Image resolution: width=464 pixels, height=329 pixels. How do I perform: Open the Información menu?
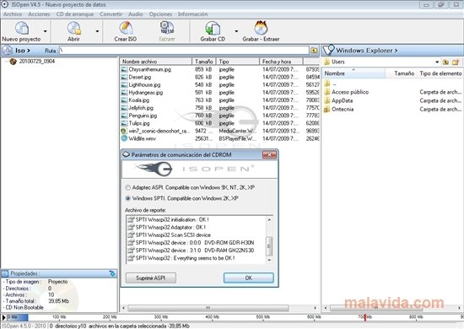(x=192, y=14)
